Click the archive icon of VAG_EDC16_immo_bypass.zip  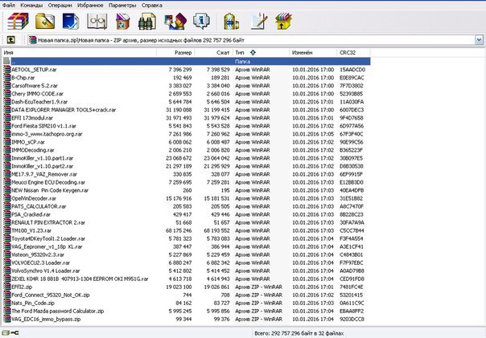(6, 319)
